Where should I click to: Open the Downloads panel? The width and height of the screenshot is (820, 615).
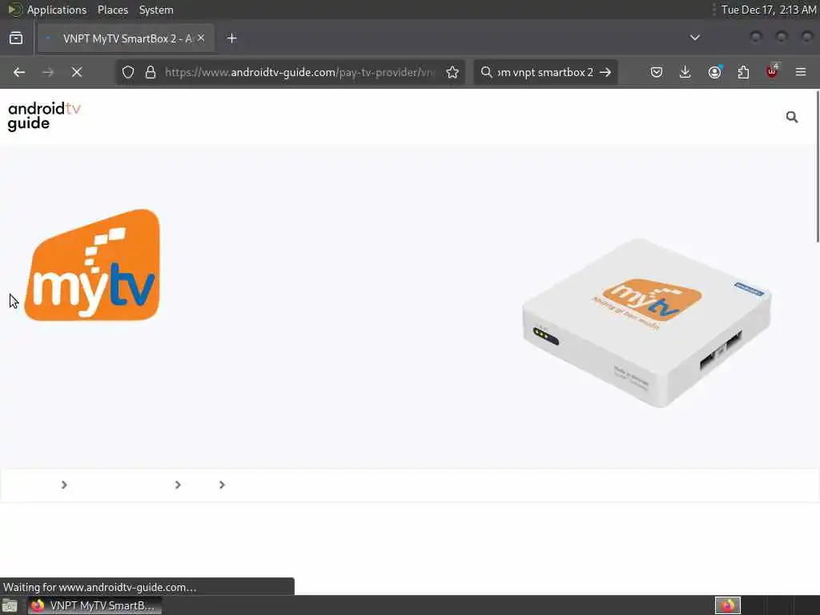[685, 72]
